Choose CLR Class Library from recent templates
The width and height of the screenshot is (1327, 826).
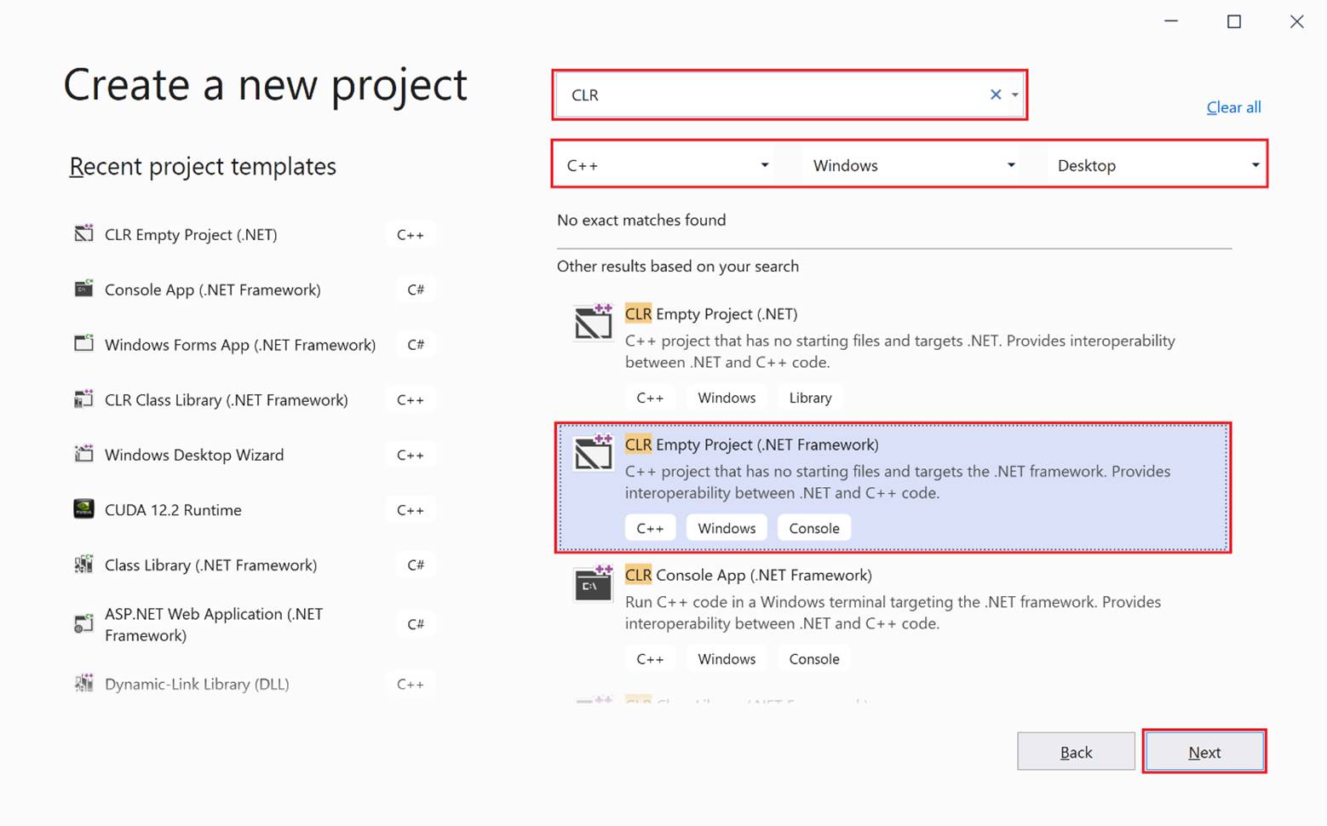[x=226, y=399]
